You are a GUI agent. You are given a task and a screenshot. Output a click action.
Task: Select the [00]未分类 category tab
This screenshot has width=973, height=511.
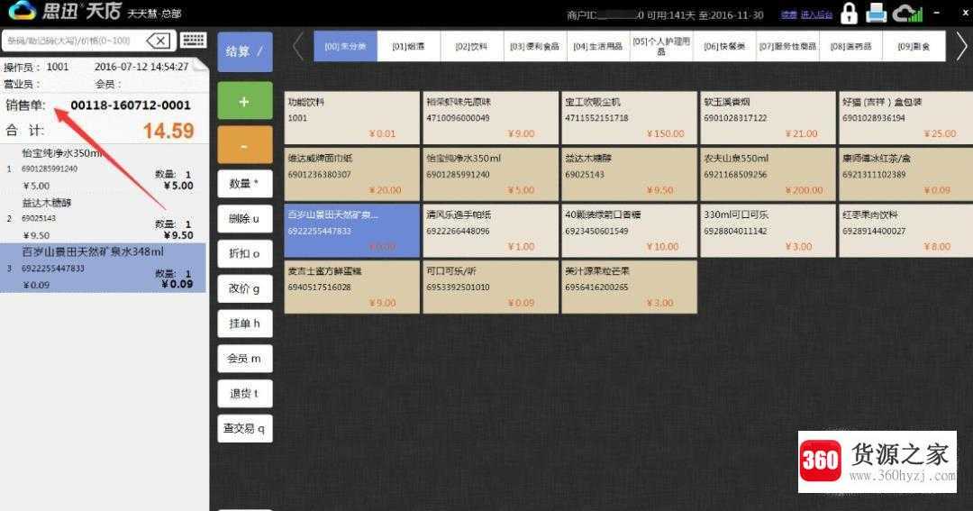pyautogui.click(x=345, y=47)
